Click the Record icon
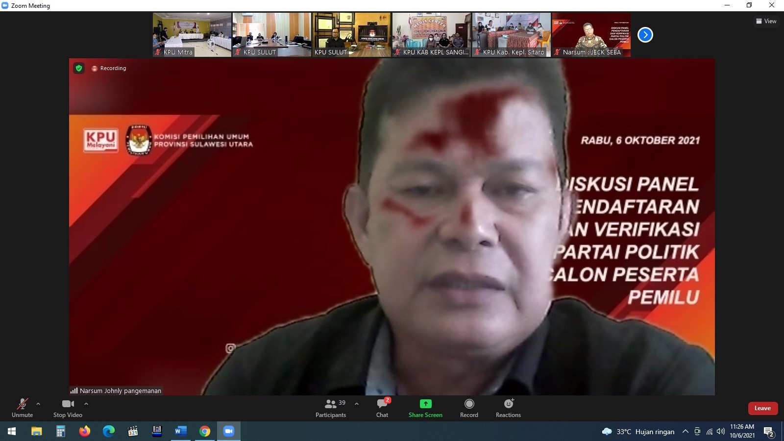The width and height of the screenshot is (784, 441). pyautogui.click(x=469, y=408)
